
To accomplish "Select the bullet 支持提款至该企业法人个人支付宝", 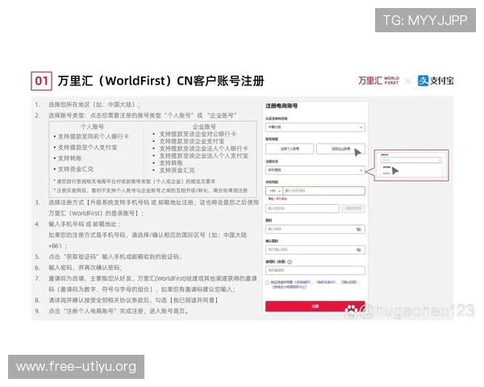I will (204, 156).
